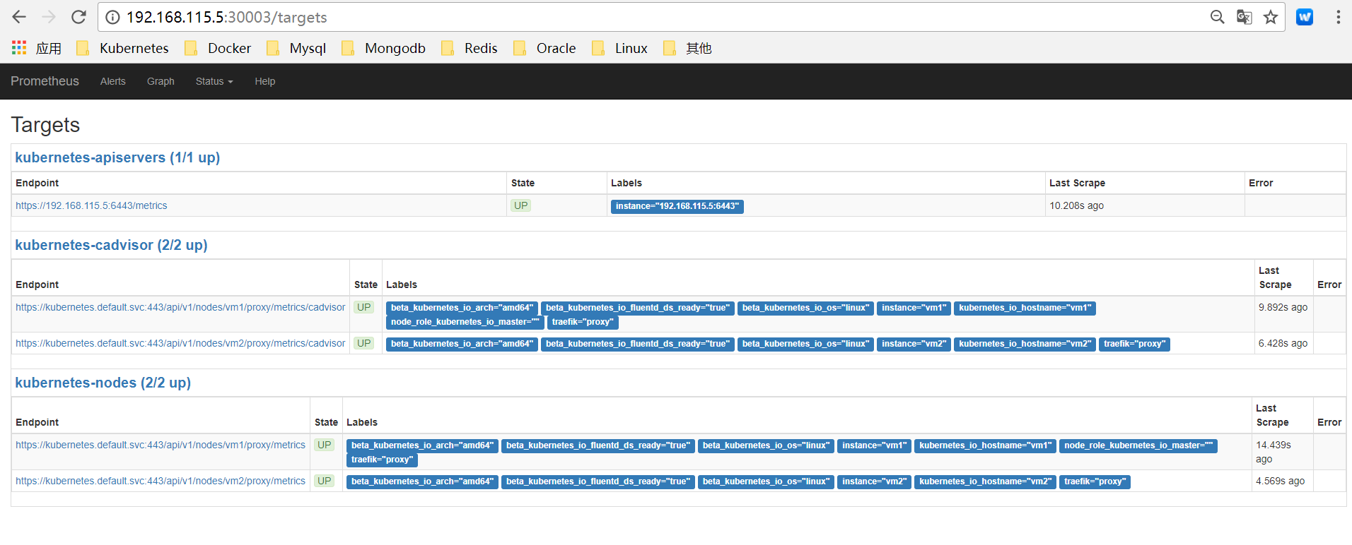
Task: Click the 4.569s ago last scrape value
Action: click(1280, 481)
